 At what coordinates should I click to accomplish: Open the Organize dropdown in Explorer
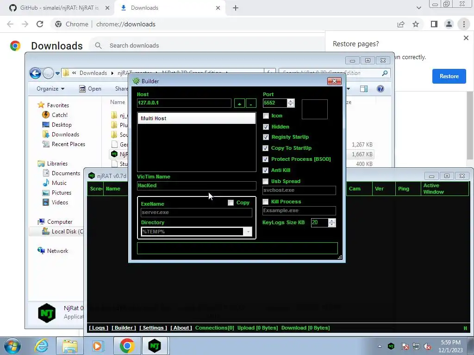click(x=50, y=89)
